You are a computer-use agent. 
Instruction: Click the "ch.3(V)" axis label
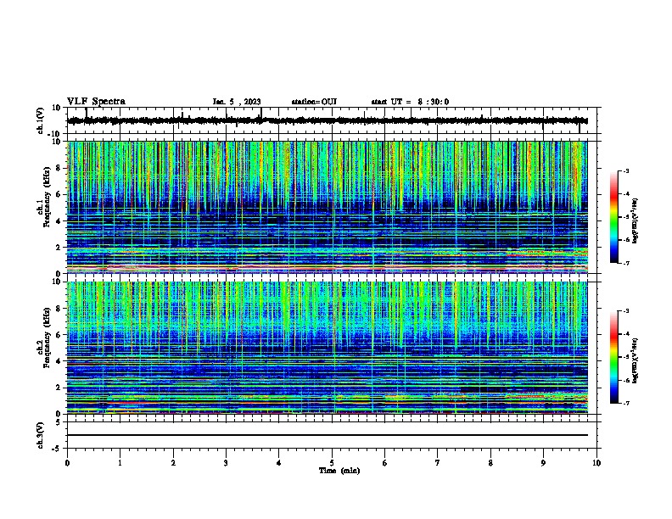(x=40, y=435)
